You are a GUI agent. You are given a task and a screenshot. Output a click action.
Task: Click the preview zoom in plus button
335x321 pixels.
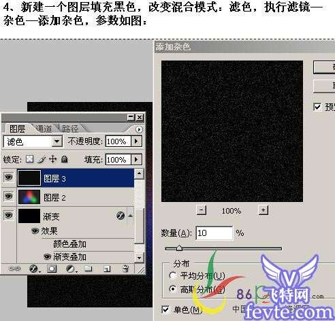click(x=264, y=210)
